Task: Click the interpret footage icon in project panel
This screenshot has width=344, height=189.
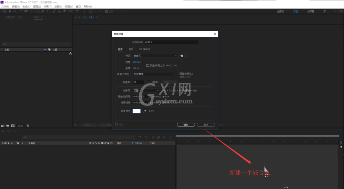Action: (3, 126)
